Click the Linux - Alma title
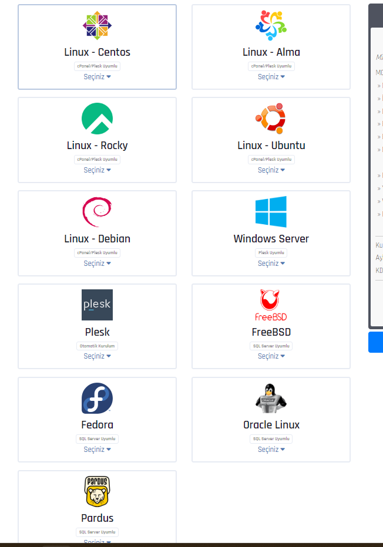This screenshot has height=547, width=383. tap(271, 52)
